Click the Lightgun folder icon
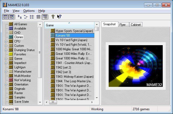Viewport: 173px width, 114px height. click(11, 67)
